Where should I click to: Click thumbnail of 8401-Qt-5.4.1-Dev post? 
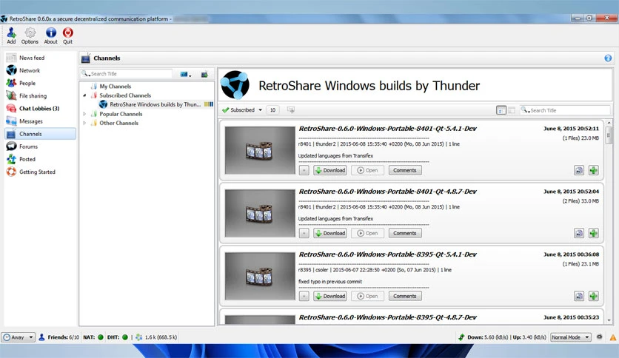[x=260, y=150]
